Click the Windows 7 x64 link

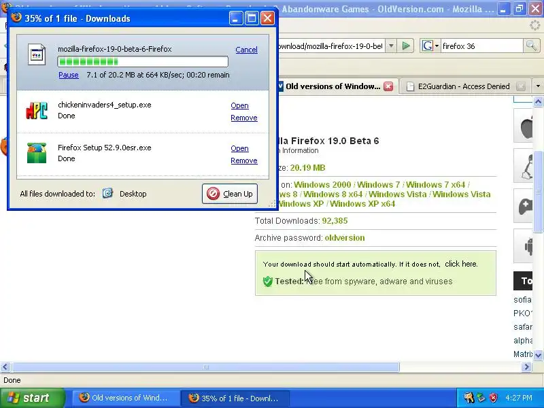coord(435,184)
